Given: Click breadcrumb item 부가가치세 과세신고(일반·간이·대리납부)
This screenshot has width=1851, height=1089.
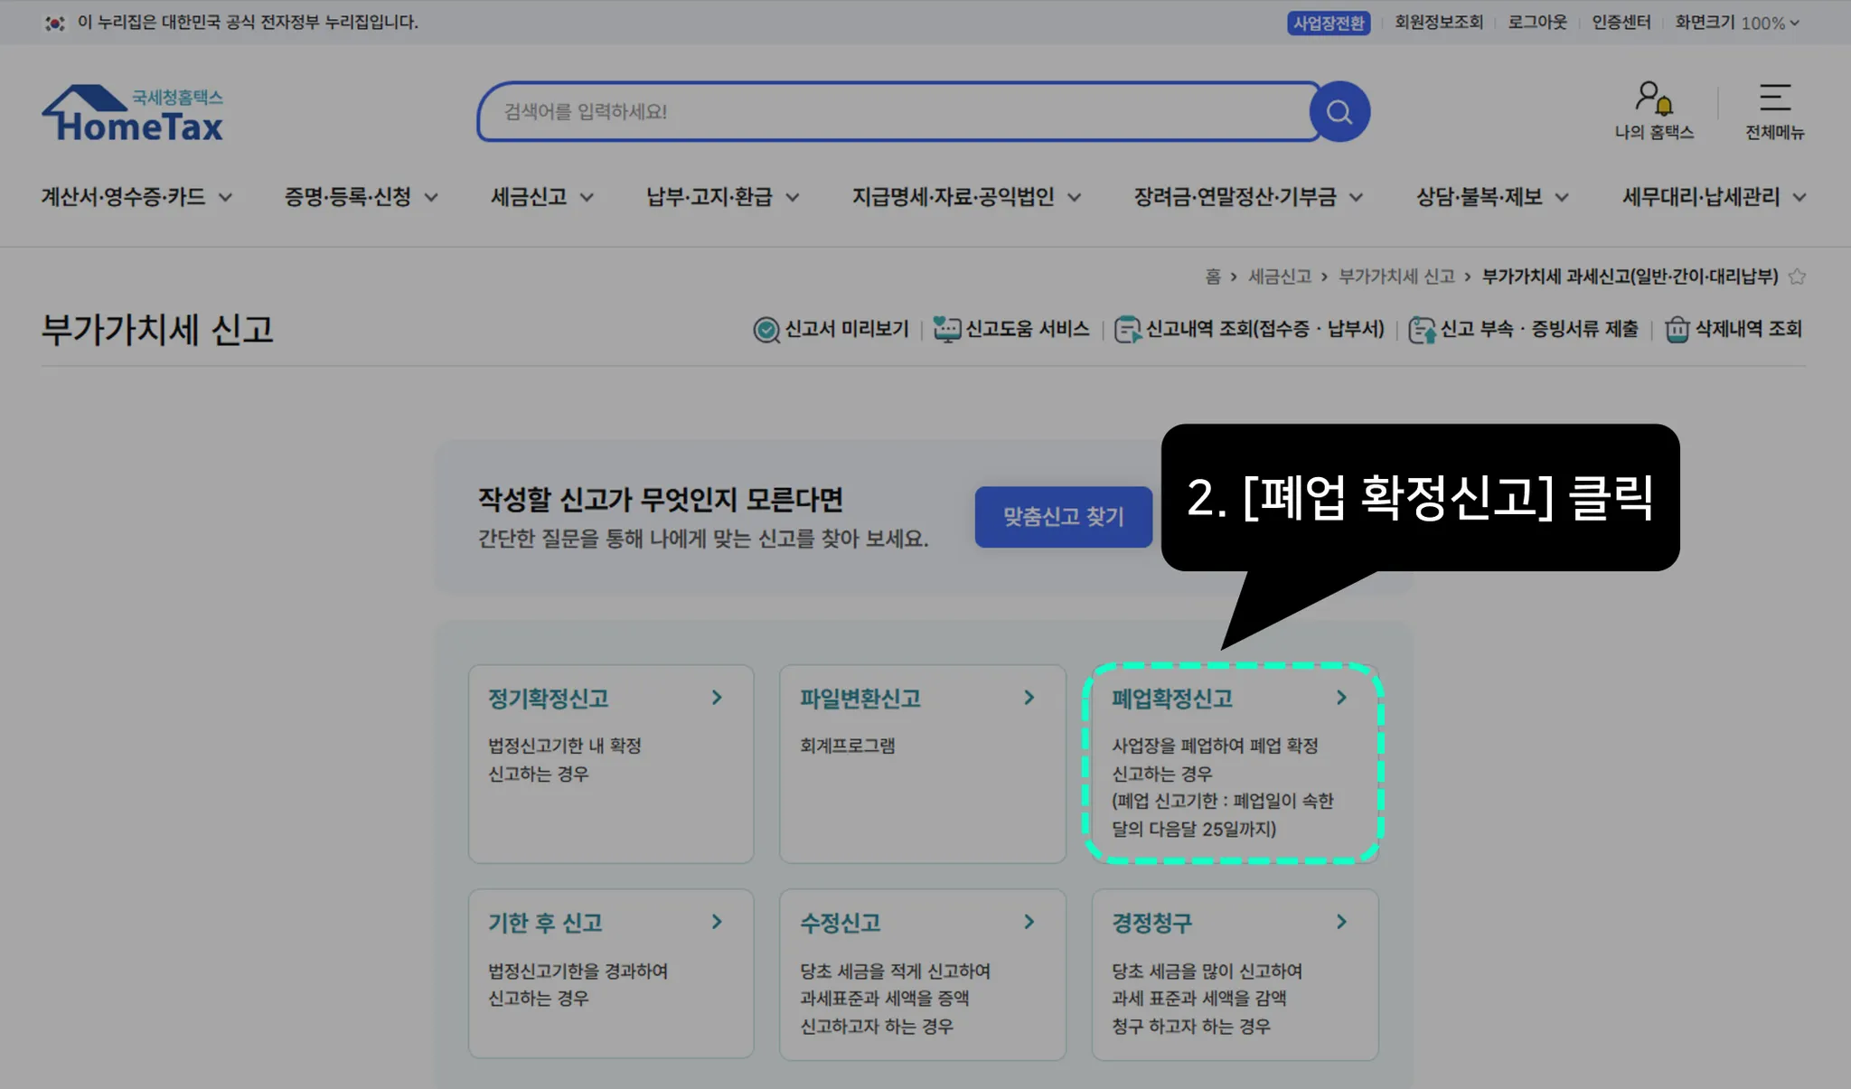Looking at the screenshot, I should point(1630,277).
